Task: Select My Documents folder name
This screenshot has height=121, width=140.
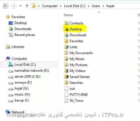Action: coord(81,53)
